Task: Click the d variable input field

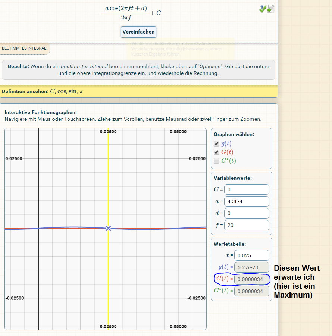Action: pos(247,213)
